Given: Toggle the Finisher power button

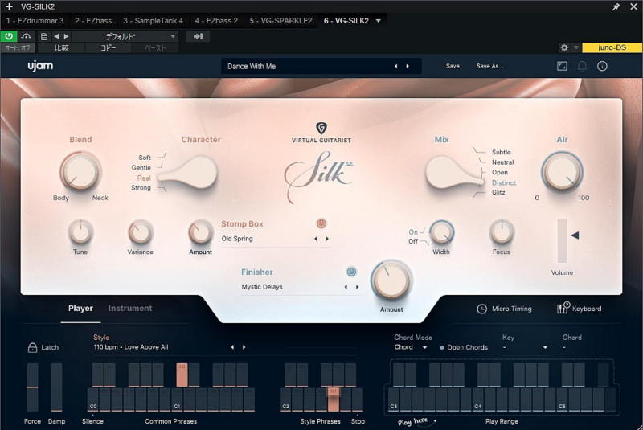Looking at the screenshot, I should coord(351,272).
